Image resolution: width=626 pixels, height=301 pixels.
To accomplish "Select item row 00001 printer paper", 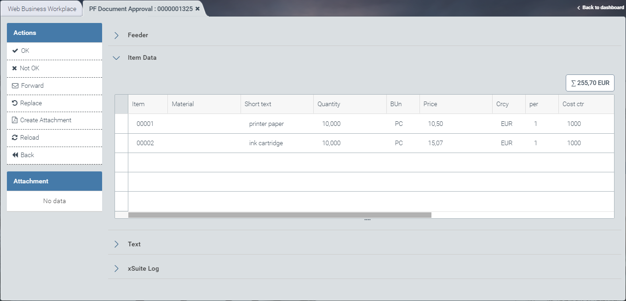I will [x=276, y=123].
